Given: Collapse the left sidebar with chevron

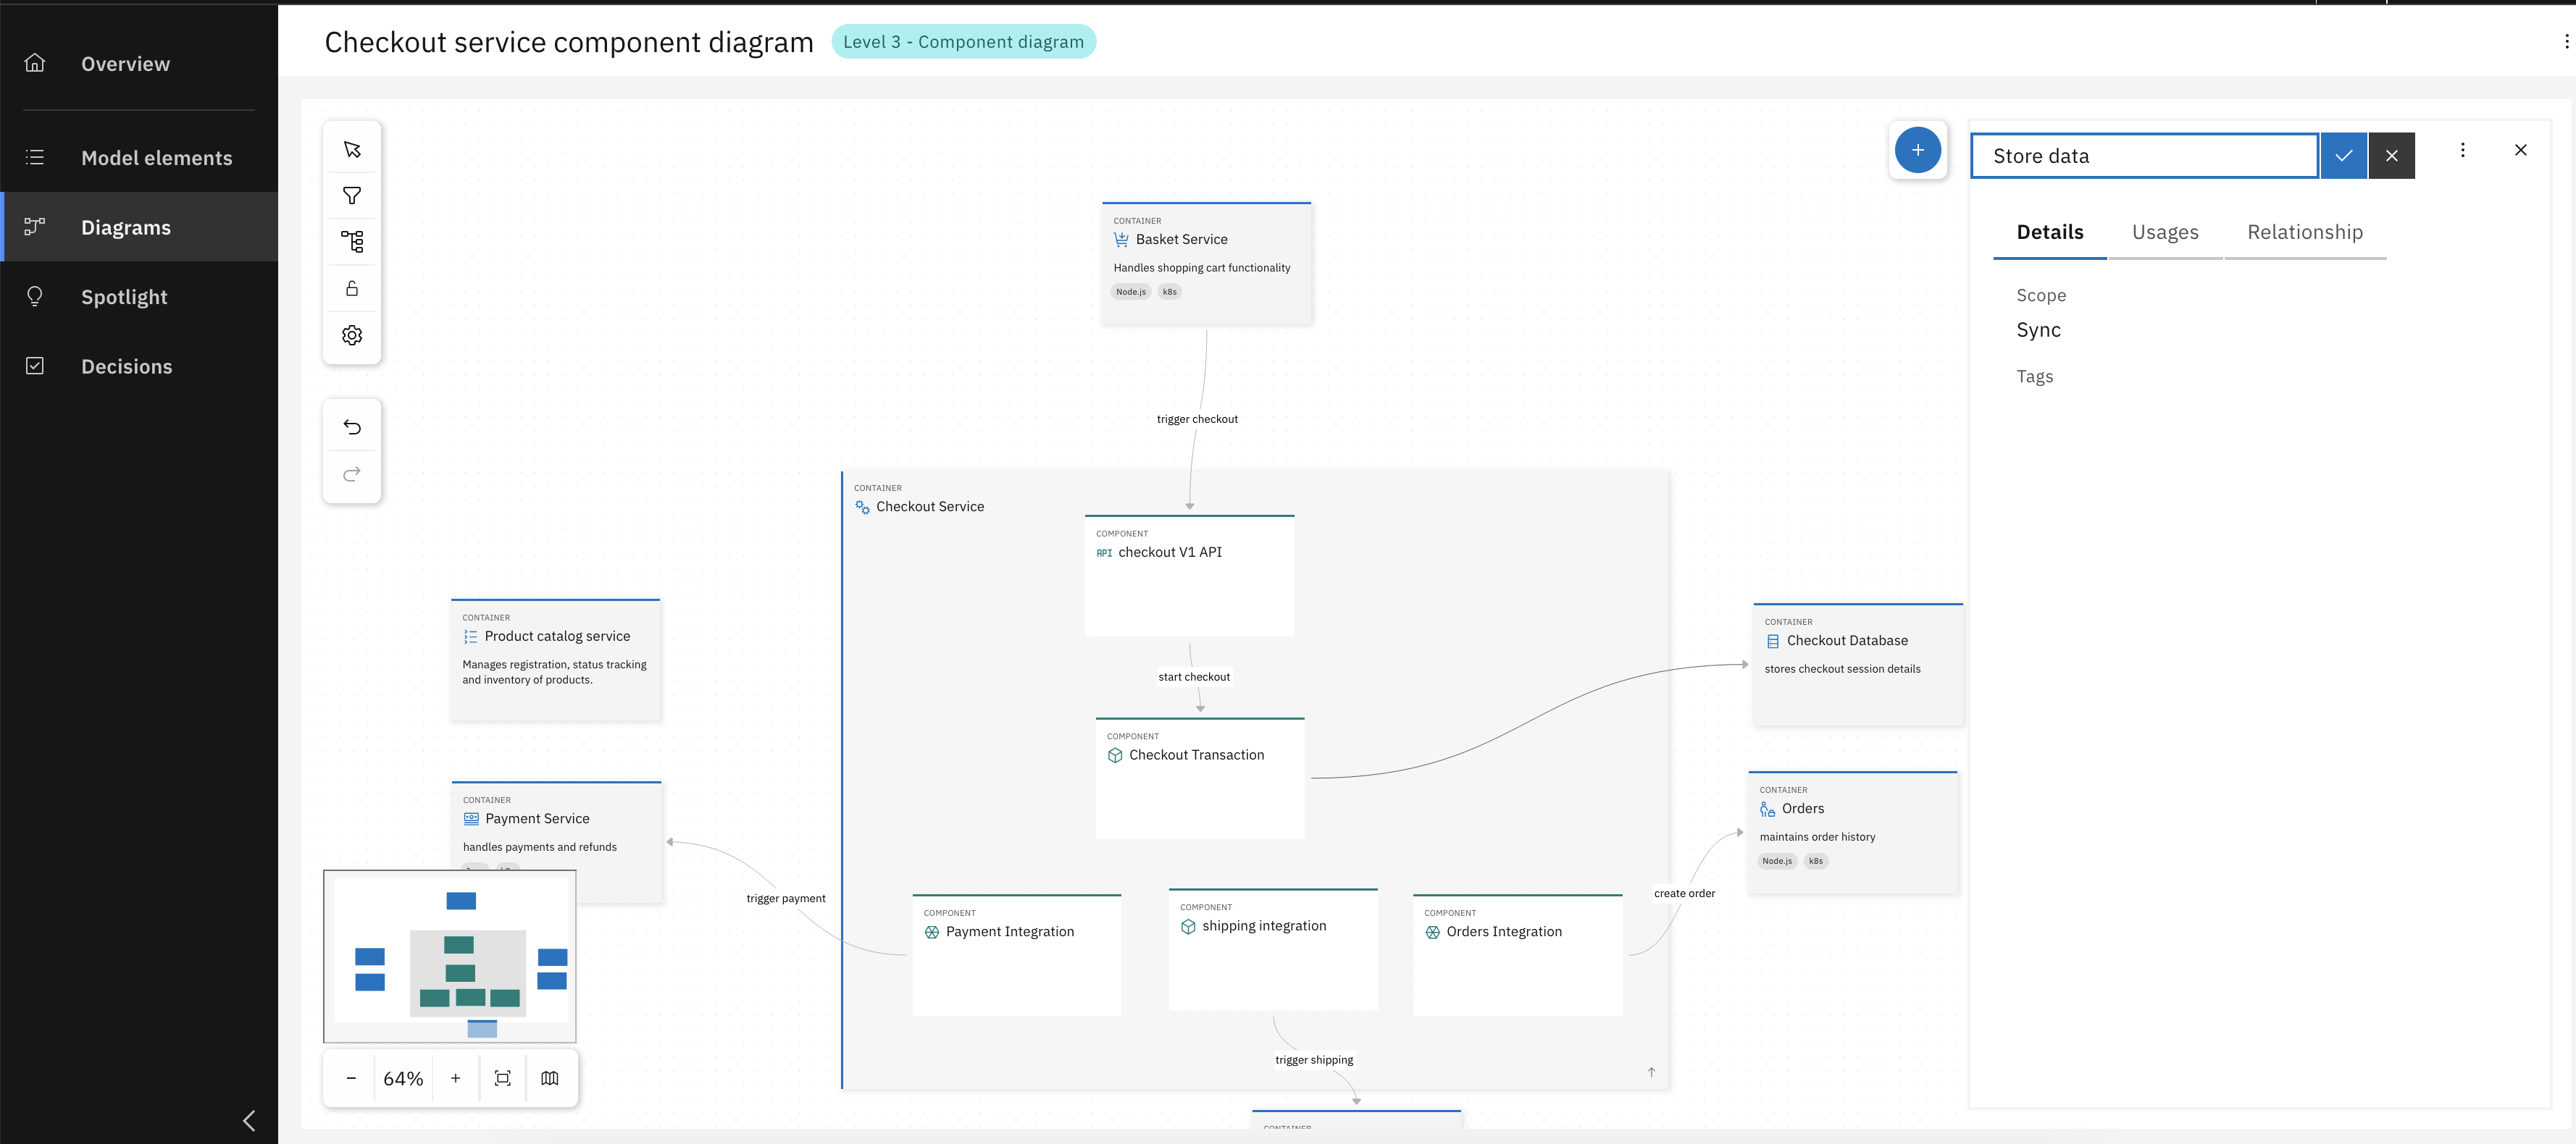Looking at the screenshot, I should coord(249,1120).
